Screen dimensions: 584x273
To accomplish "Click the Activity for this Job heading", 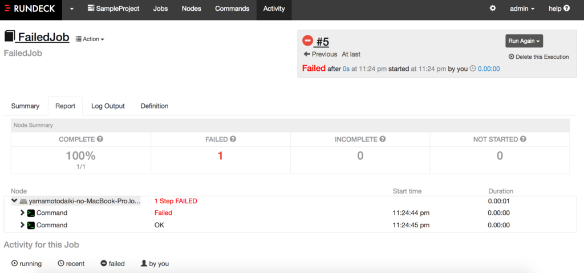I will 41,244.
